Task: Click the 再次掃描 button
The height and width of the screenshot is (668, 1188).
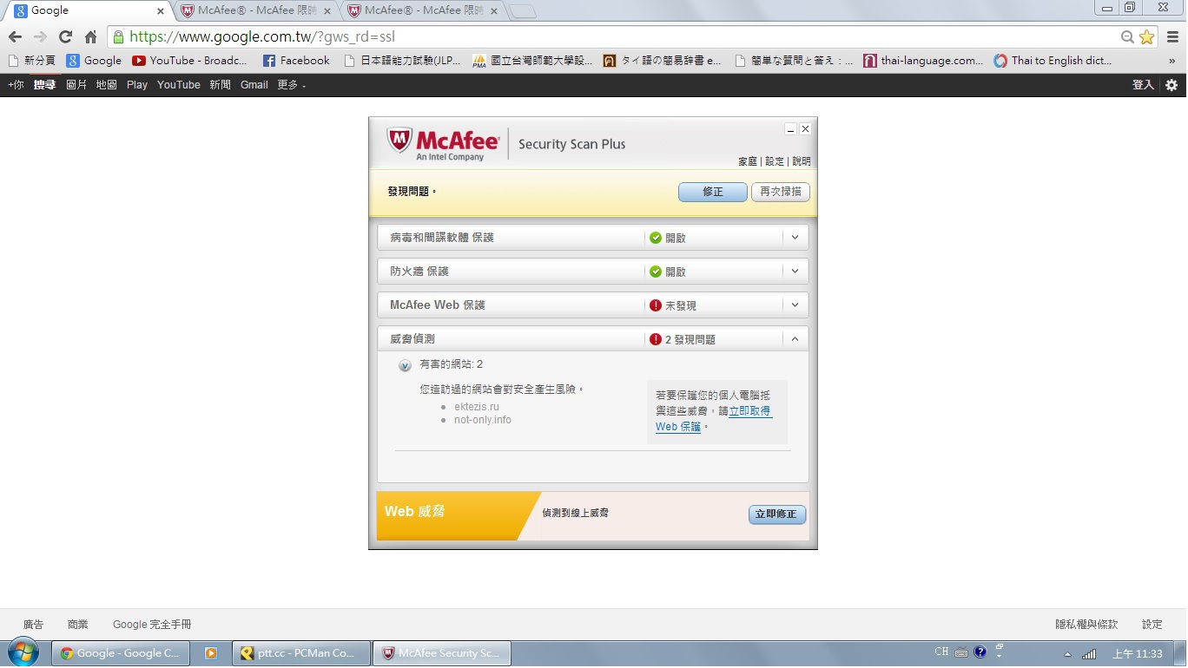Action: 781,192
